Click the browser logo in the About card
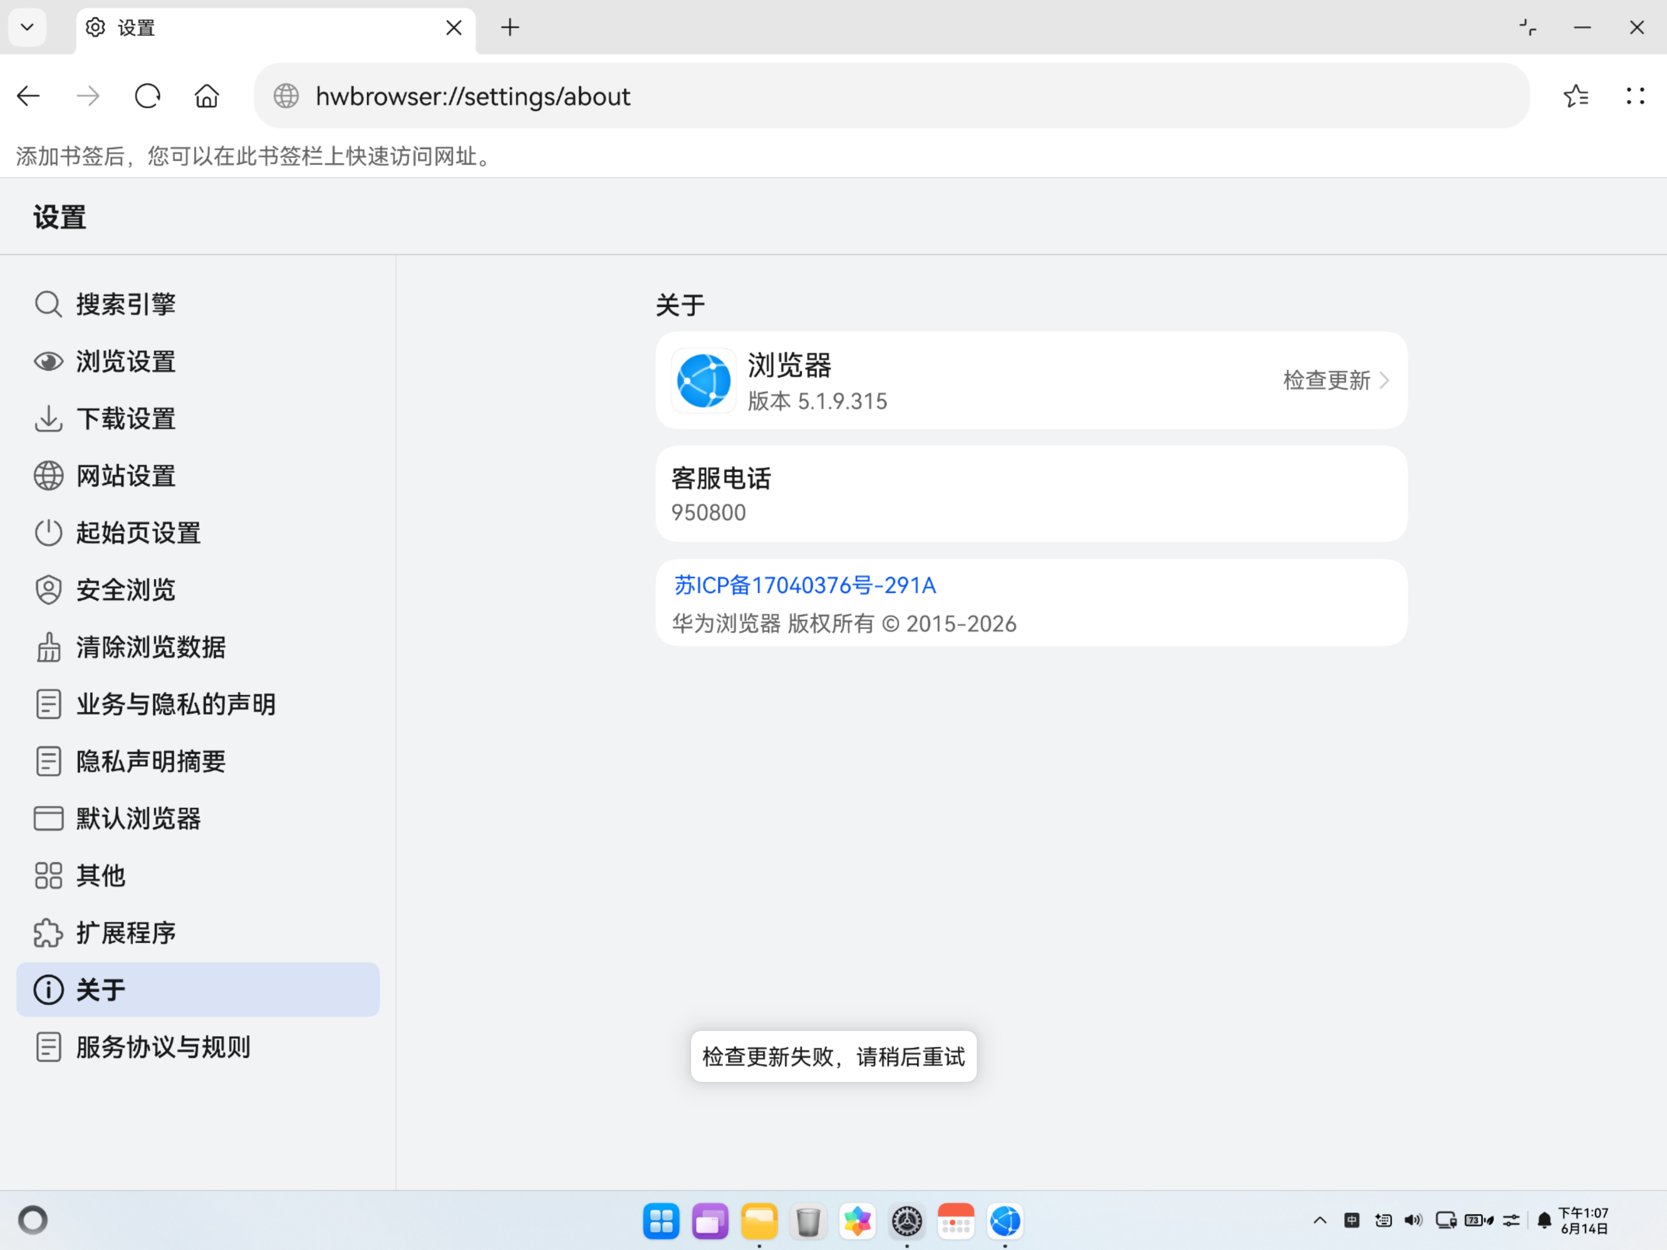 [x=704, y=380]
